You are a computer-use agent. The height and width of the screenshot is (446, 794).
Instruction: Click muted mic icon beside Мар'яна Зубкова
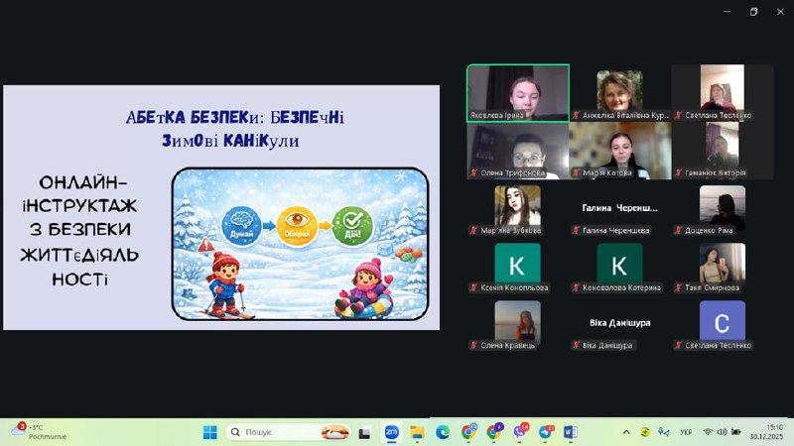(x=473, y=231)
